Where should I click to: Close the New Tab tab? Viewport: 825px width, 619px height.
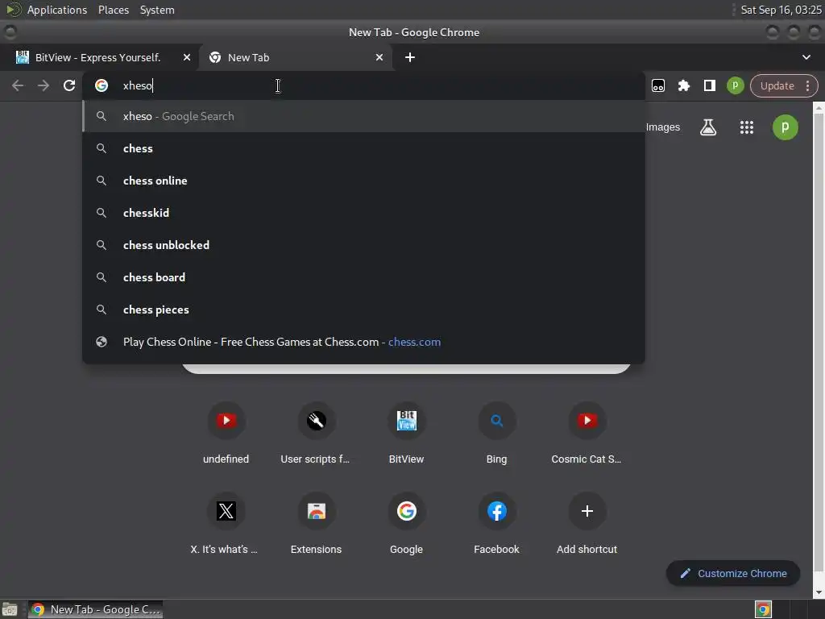379,57
